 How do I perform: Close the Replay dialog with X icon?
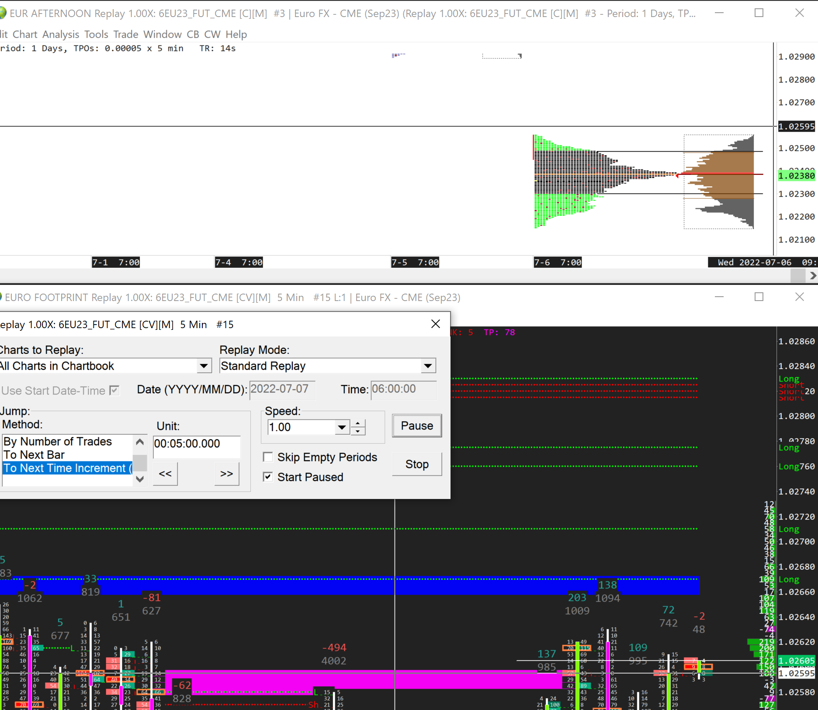coord(435,324)
